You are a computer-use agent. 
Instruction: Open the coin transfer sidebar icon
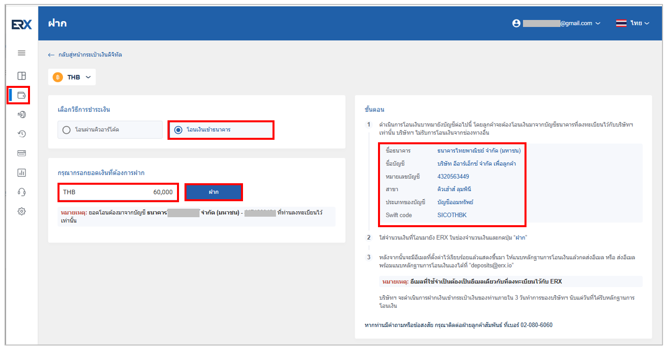coord(21,114)
